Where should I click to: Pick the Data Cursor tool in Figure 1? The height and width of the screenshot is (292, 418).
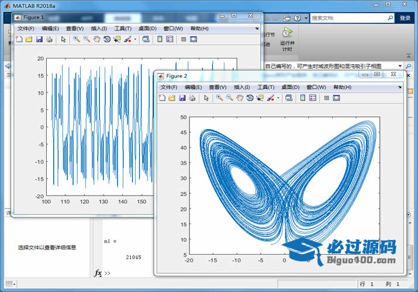point(117,40)
